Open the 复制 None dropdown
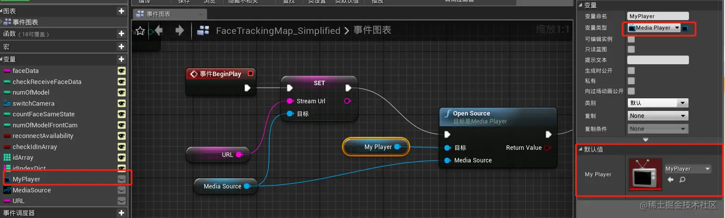This screenshot has height=218, width=725. 658,116
